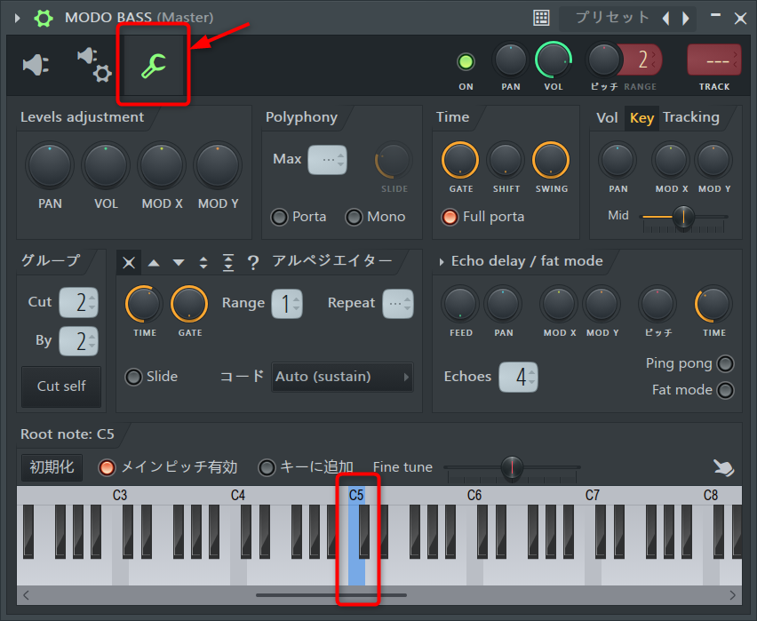
Task: Select random arpeggiator mode question mark
Action: 253,262
